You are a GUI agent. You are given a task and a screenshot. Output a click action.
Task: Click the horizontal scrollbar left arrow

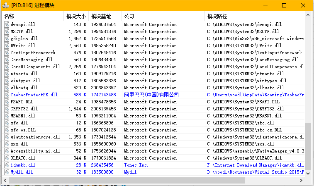coord(5,180)
